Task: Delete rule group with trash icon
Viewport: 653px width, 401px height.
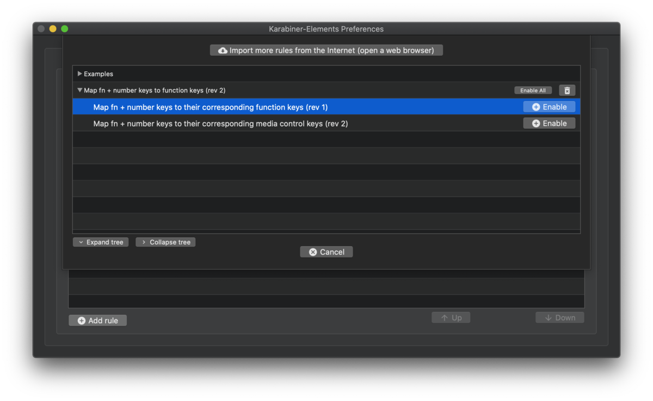Action: (x=567, y=90)
